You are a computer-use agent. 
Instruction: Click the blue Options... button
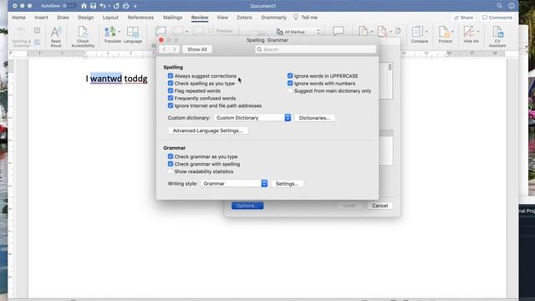[247, 206]
